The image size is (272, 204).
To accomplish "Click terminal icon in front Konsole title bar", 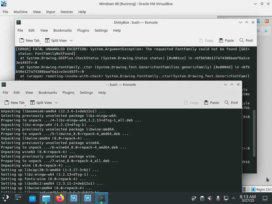I will pyautogui.click(x=4, y=84).
